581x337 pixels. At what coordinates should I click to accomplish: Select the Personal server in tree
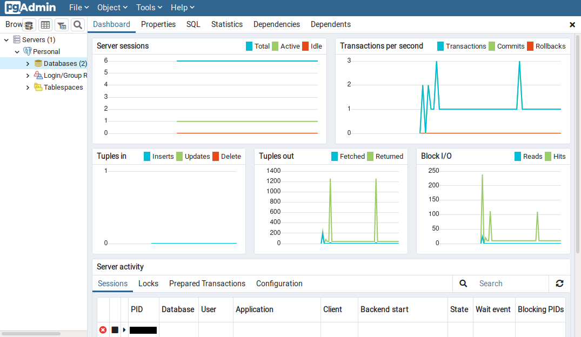pos(46,52)
